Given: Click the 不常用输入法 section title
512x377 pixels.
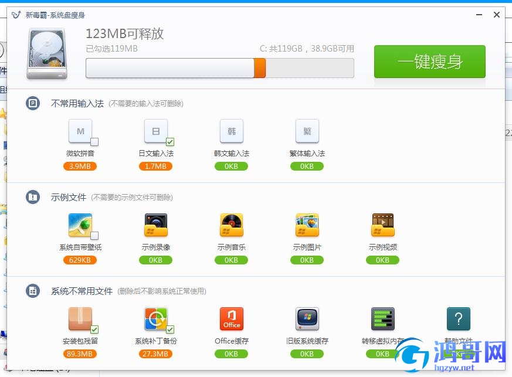Looking at the screenshot, I should 77,103.
